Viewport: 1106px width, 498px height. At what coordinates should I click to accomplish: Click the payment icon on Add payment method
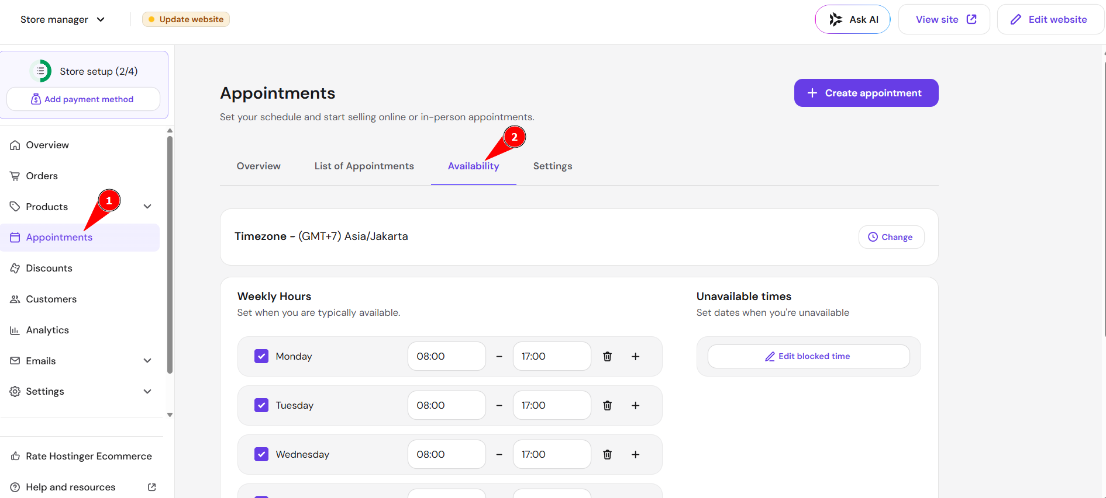36,99
